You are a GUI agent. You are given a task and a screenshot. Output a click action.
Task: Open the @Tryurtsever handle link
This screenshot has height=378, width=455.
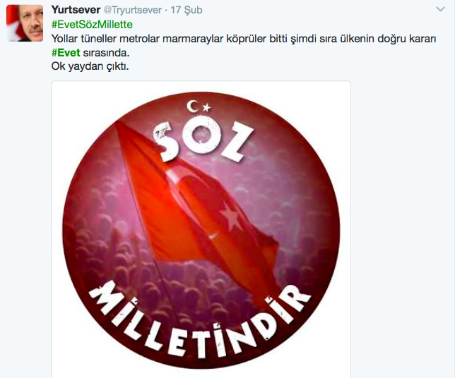(x=133, y=10)
